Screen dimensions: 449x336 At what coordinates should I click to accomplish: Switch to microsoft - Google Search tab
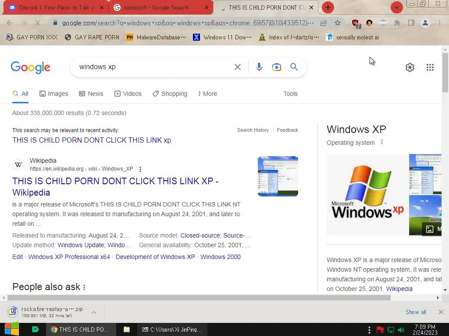(x=160, y=8)
